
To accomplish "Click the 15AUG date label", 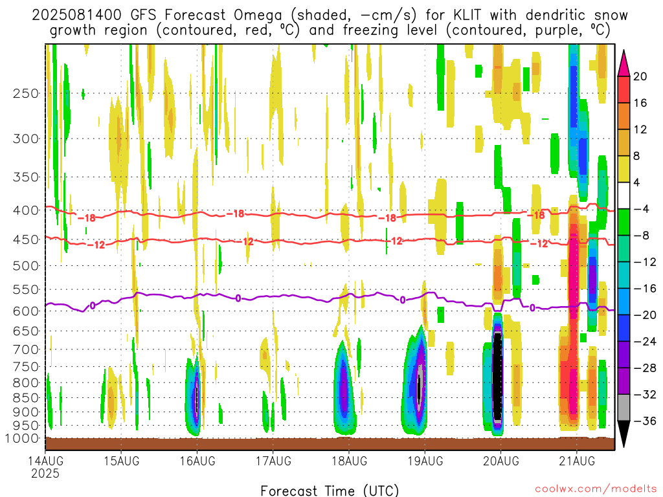I will 121,461.
